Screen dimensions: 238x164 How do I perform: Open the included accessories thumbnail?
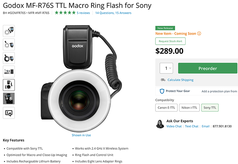pyautogui.click(x=9, y=71)
